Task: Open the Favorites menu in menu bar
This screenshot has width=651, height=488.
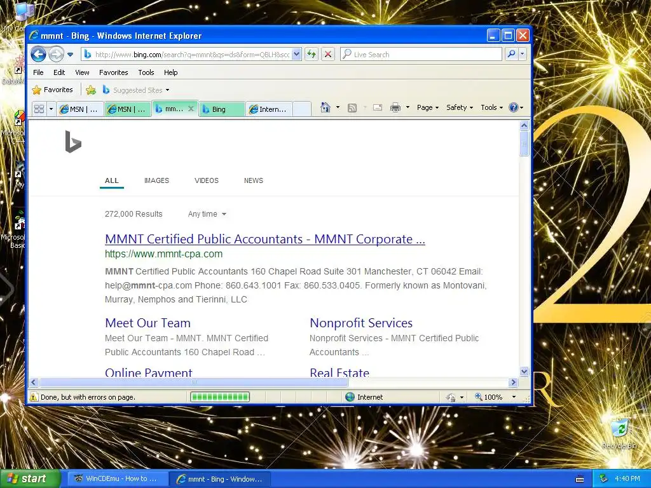Action: click(x=113, y=72)
